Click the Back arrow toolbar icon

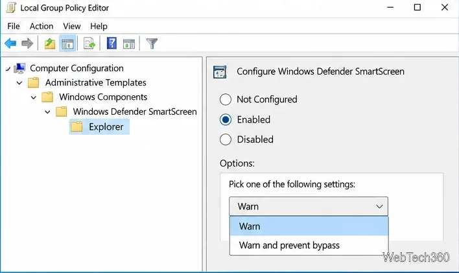click(x=10, y=43)
